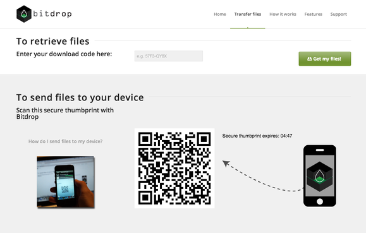The image size is (366, 233).
Task: Go to How it works page
Action: 283,15
